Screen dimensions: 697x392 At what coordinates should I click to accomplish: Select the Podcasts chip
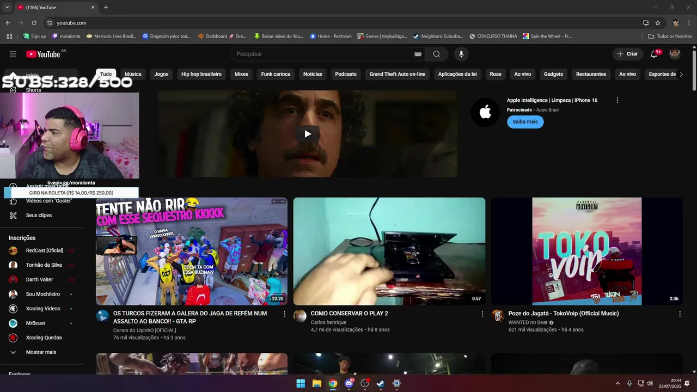pyautogui.click(x=346, y=74)
